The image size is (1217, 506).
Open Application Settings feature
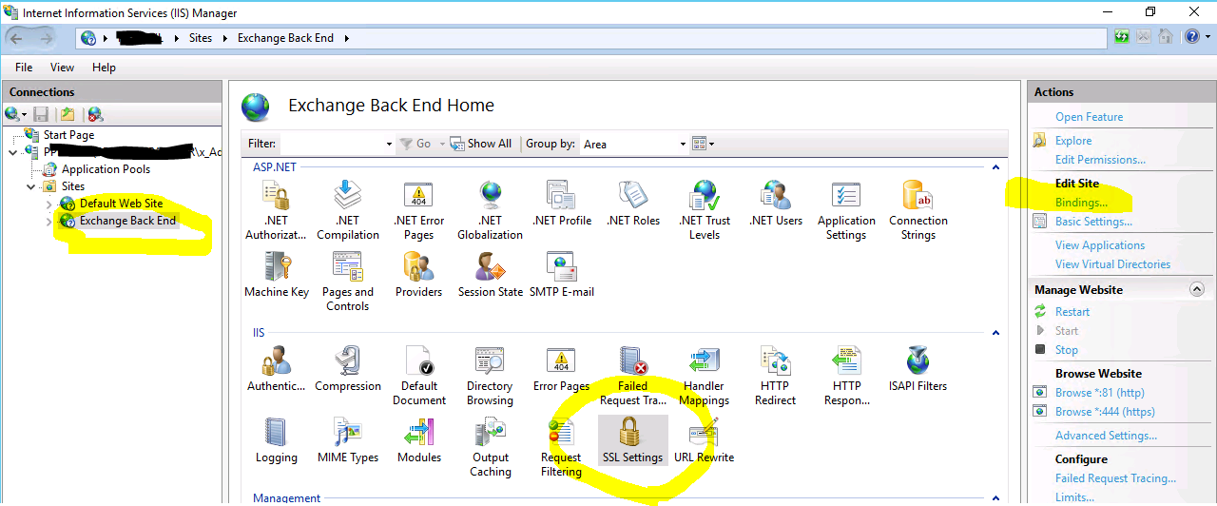(846, 210)
